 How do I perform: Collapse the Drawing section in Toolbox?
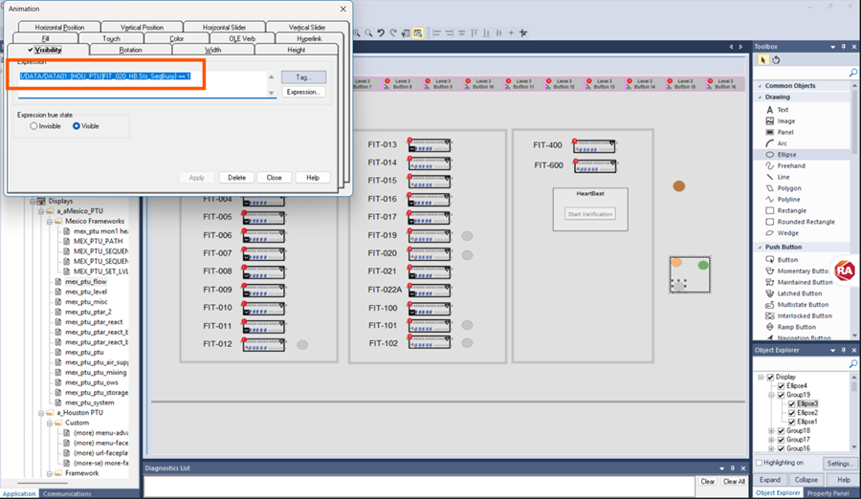[761, 98]
